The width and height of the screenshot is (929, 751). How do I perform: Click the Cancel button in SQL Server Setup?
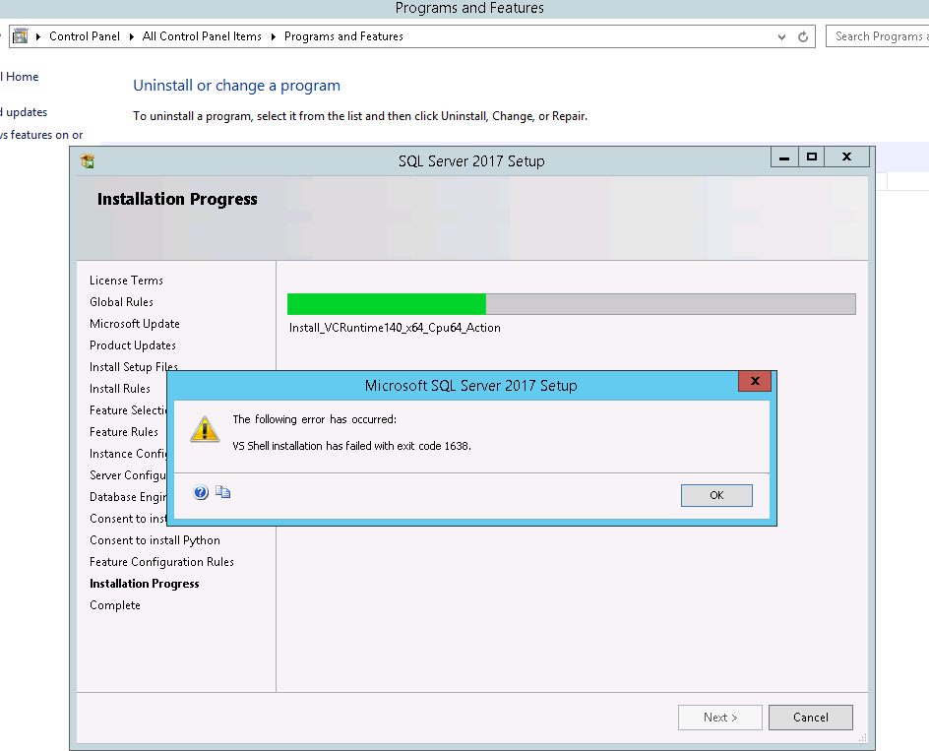point(811,718)
